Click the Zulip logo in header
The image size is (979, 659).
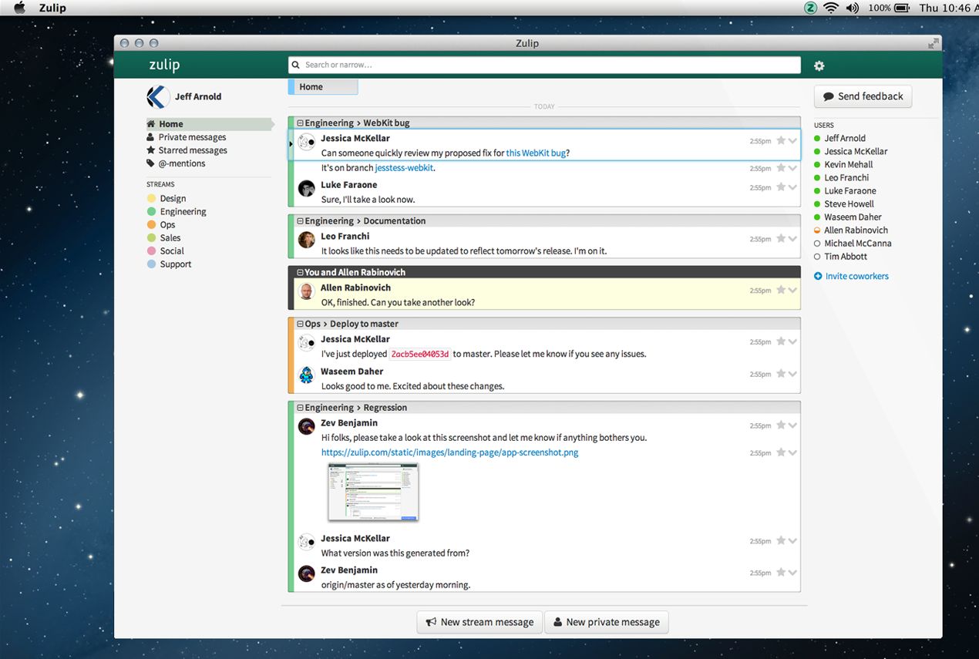[164, 66]
